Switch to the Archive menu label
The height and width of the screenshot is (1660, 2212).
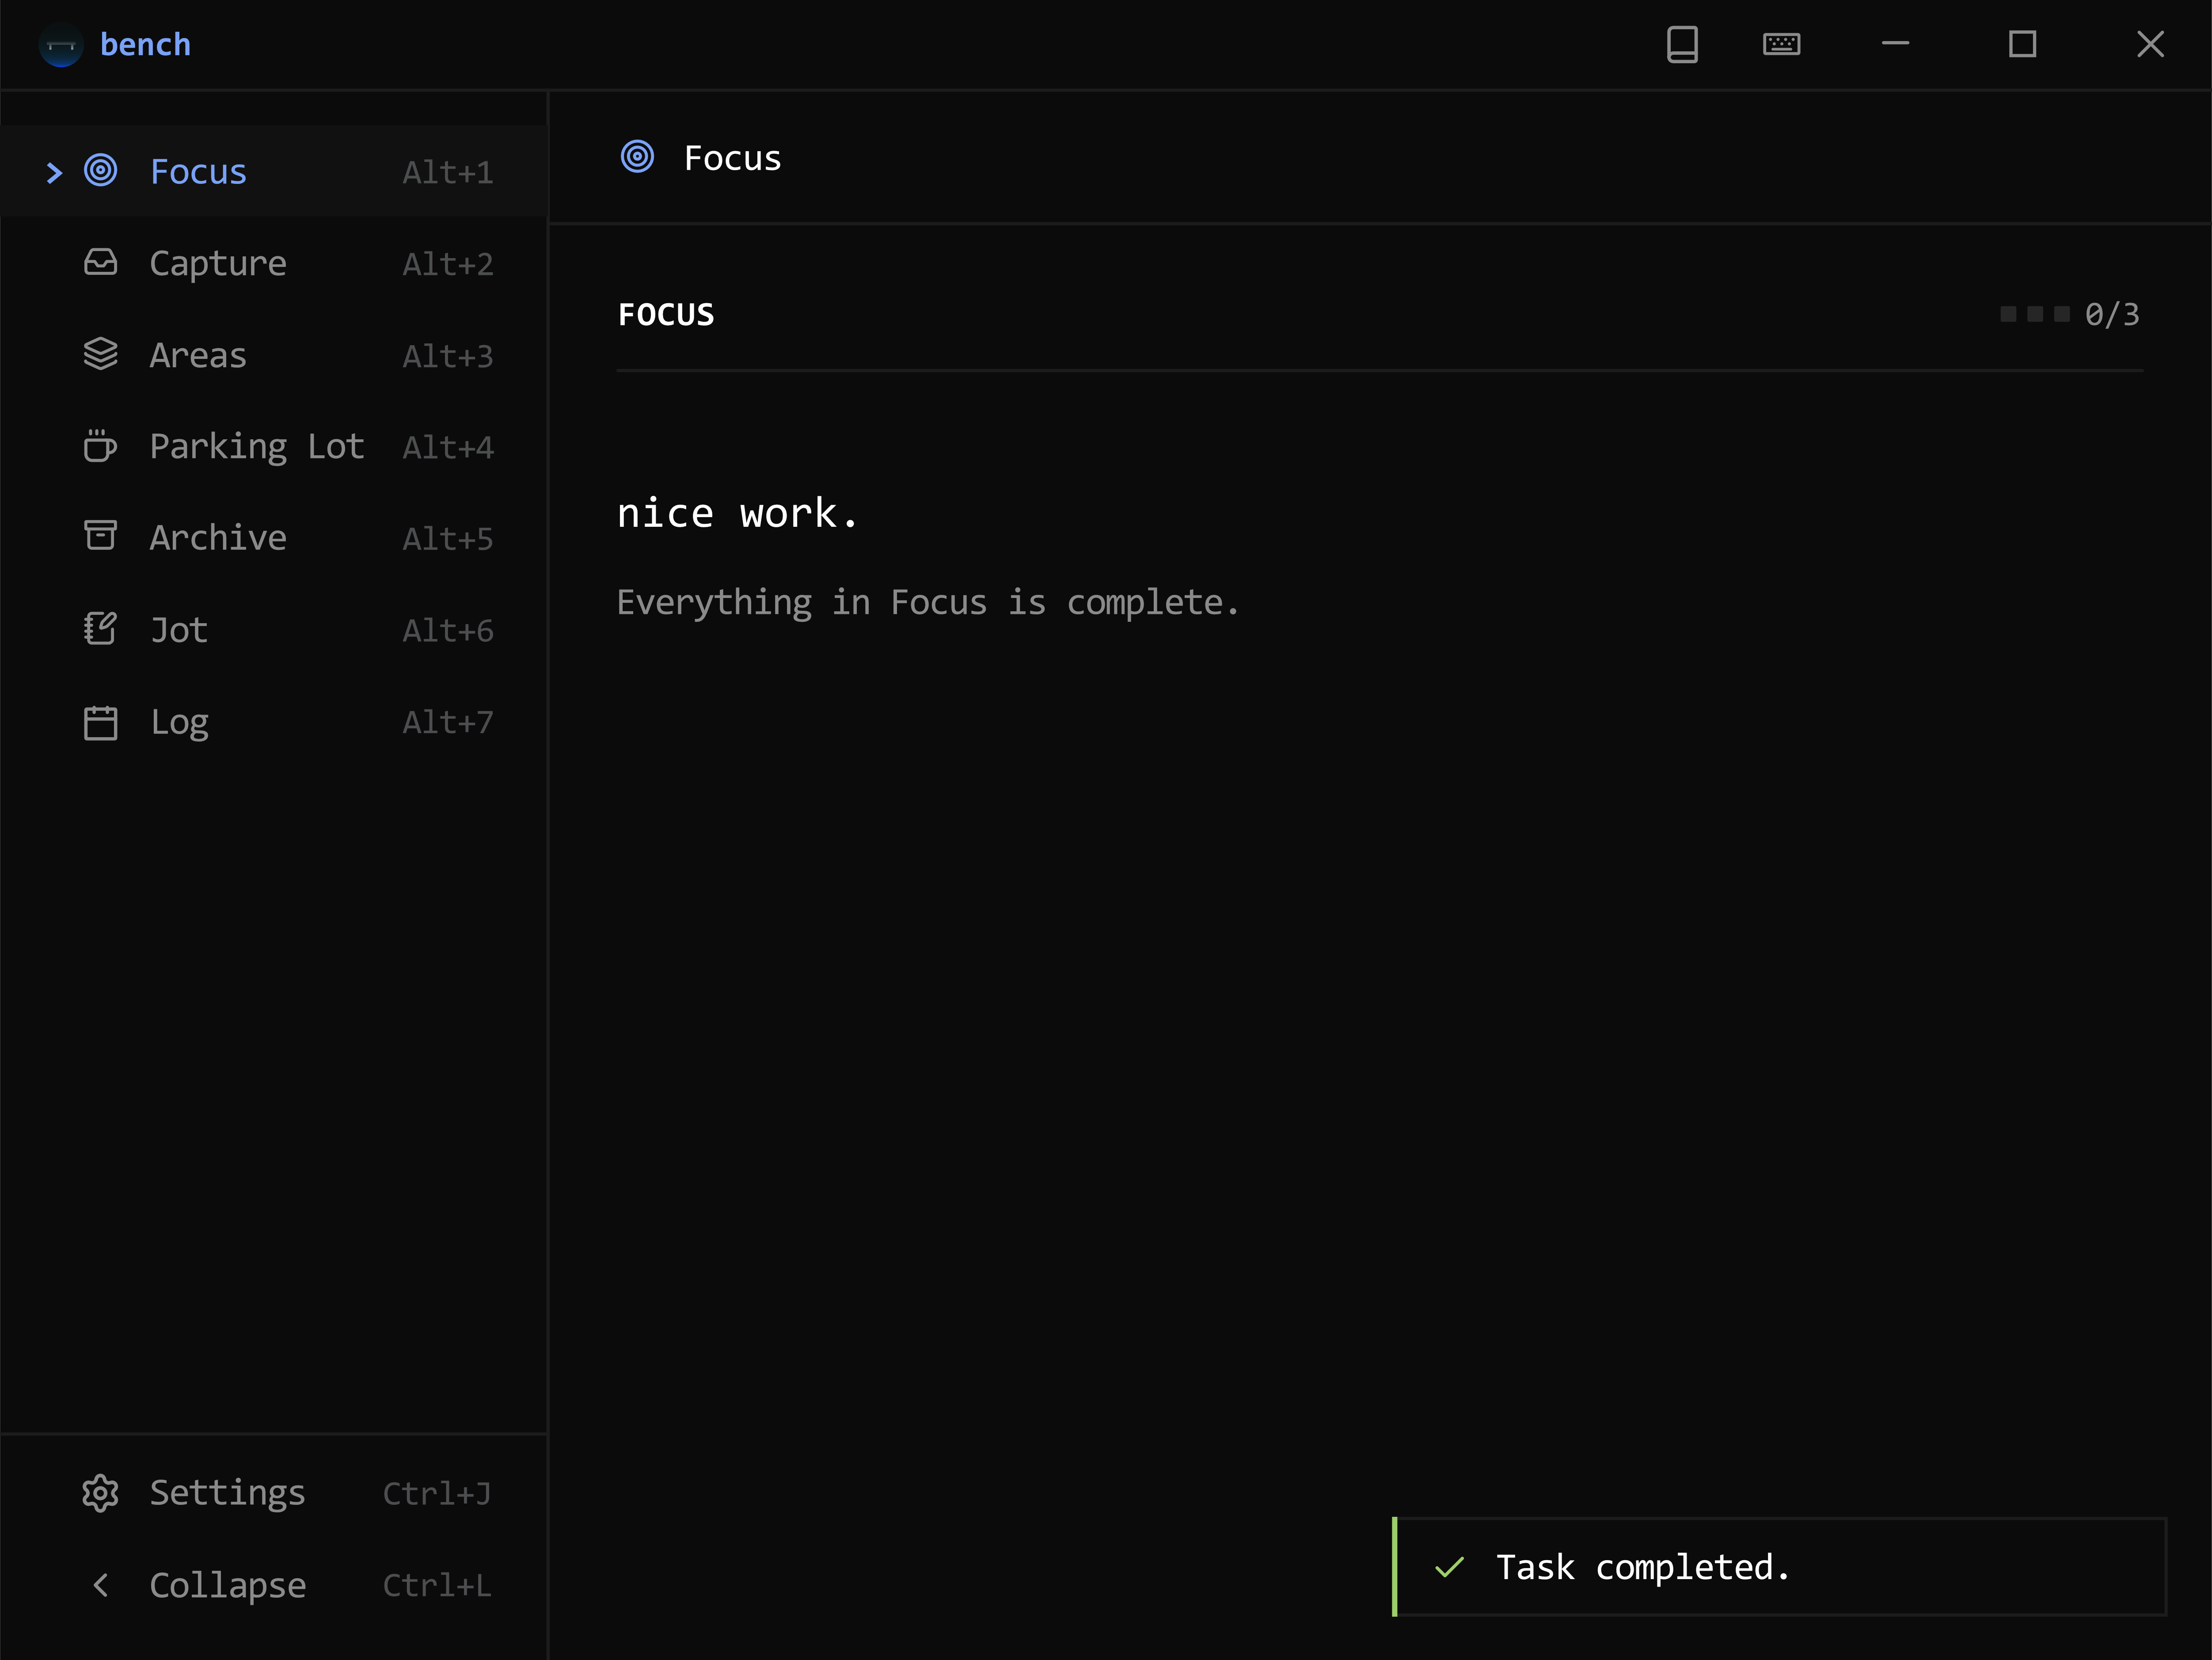click(218, 538)
